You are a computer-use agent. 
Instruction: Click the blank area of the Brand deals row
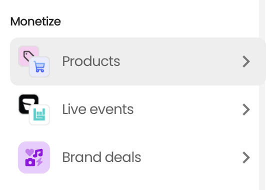click(x=190, y=157)
